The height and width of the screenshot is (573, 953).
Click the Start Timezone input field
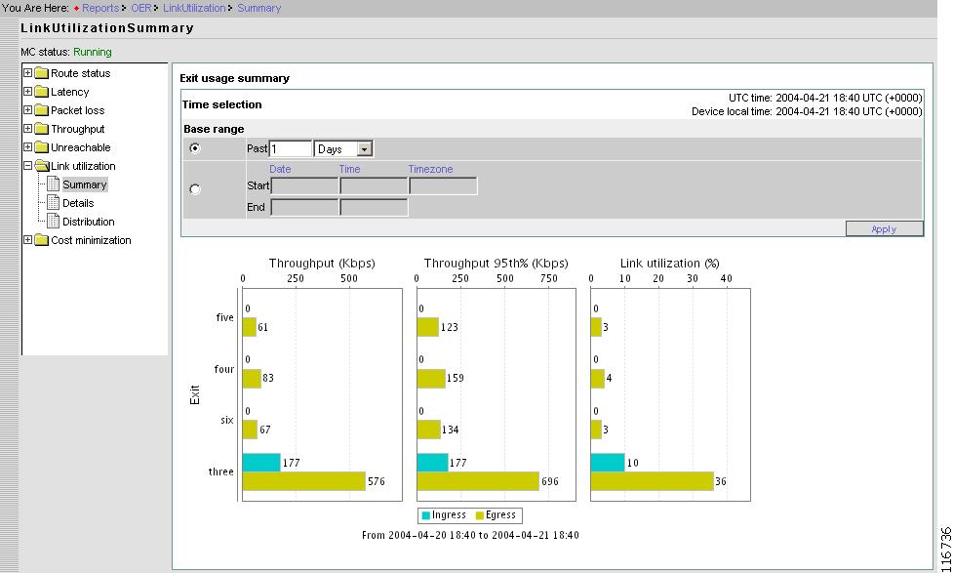pyautogui.click(x=443, y=186)
